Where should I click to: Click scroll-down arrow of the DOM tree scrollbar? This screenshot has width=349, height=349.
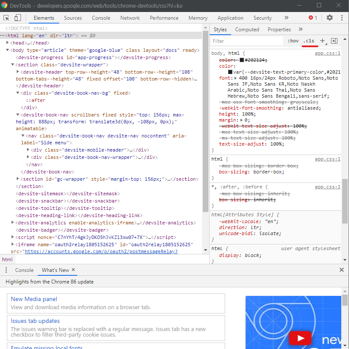tap(205, 250)
